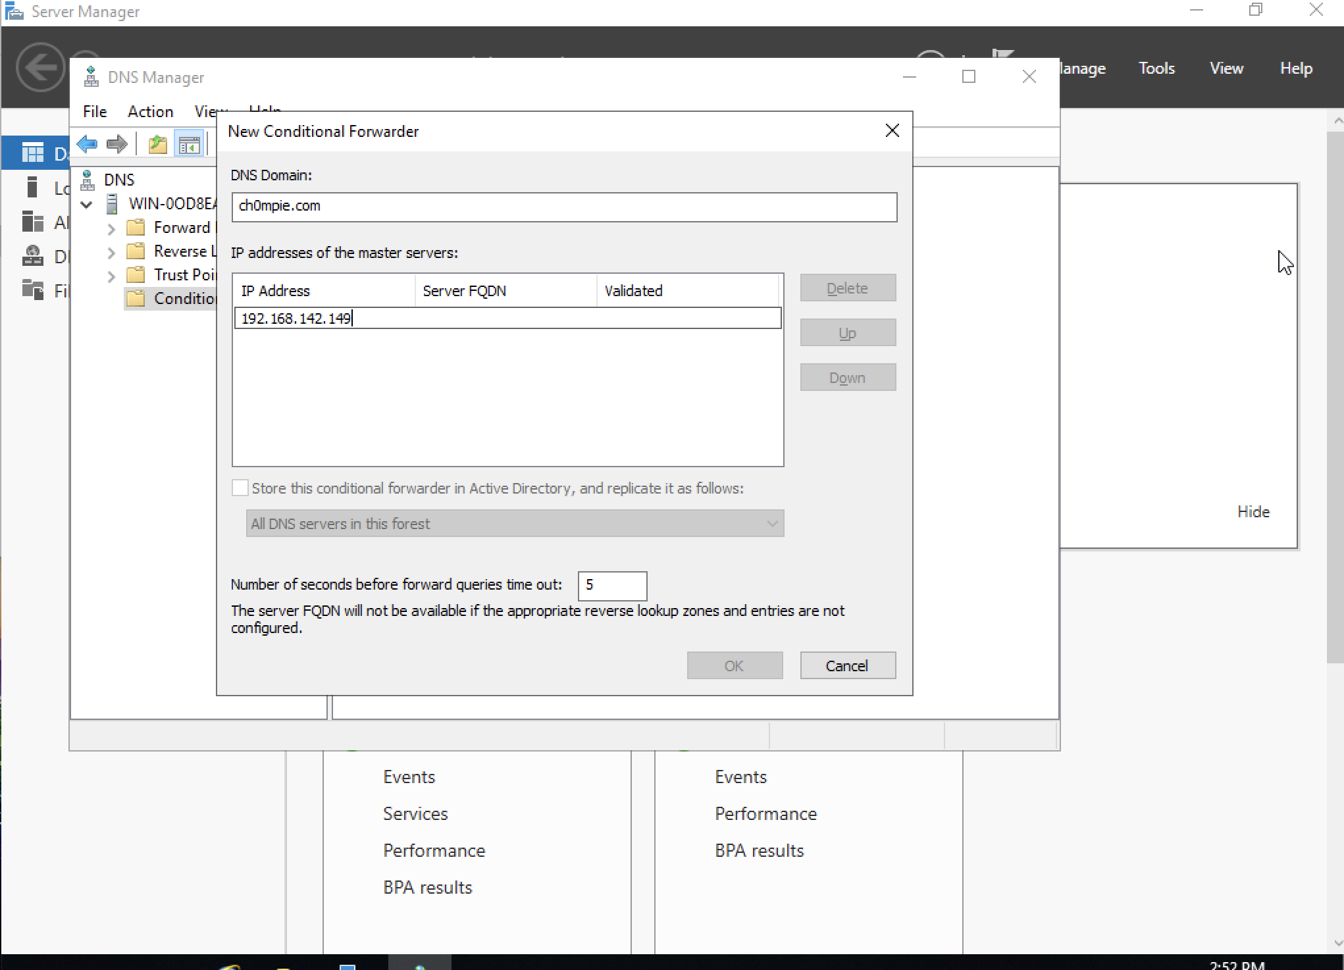Expand the Forward Lookup Zones node
Viewport: 1344px width, 970px height.
(111, 228)
